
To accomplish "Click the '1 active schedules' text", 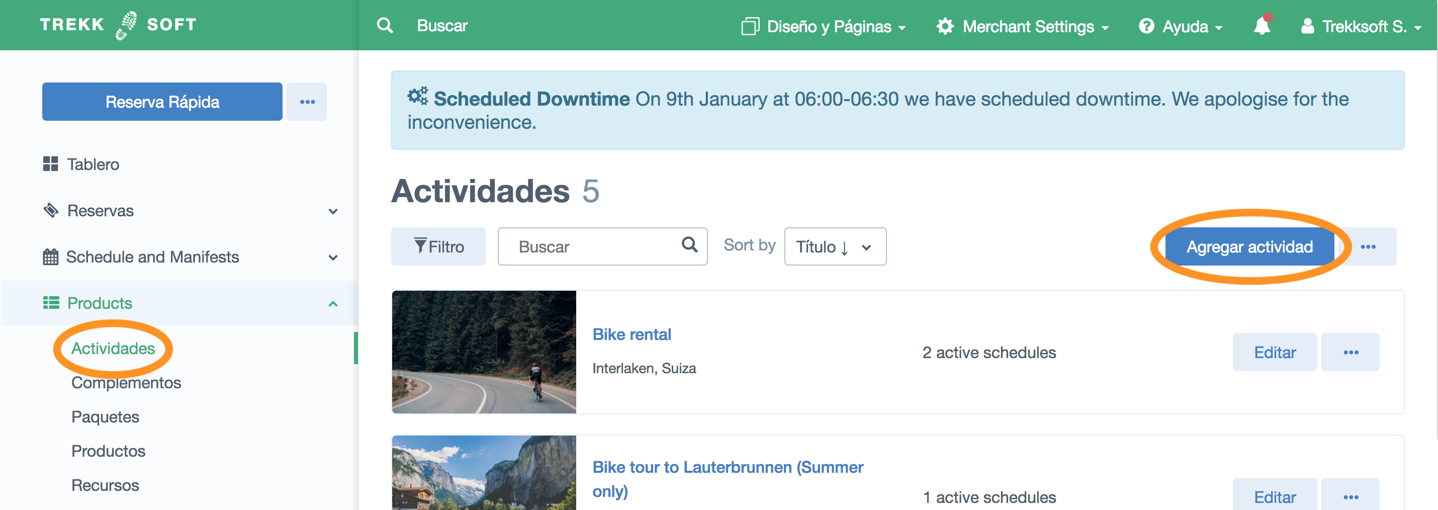I will tap(989, 497).
